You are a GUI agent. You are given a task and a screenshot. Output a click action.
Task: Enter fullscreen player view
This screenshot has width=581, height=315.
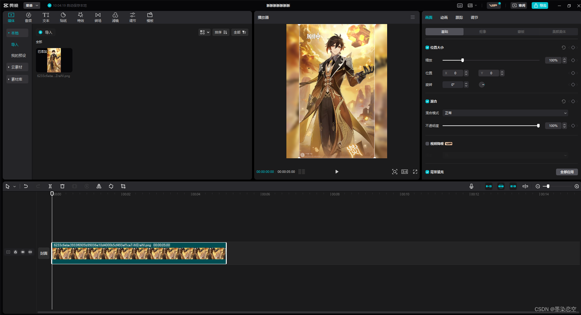coord(415,172)
